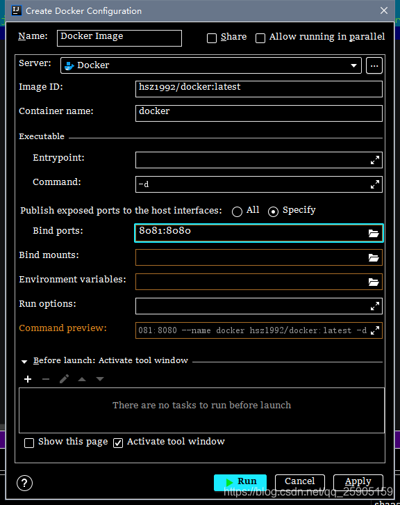Click the IntelliJ IDEA logo in title bar
Image resolution: width=400 pixels, height=505 pixels.
point(17,10)
